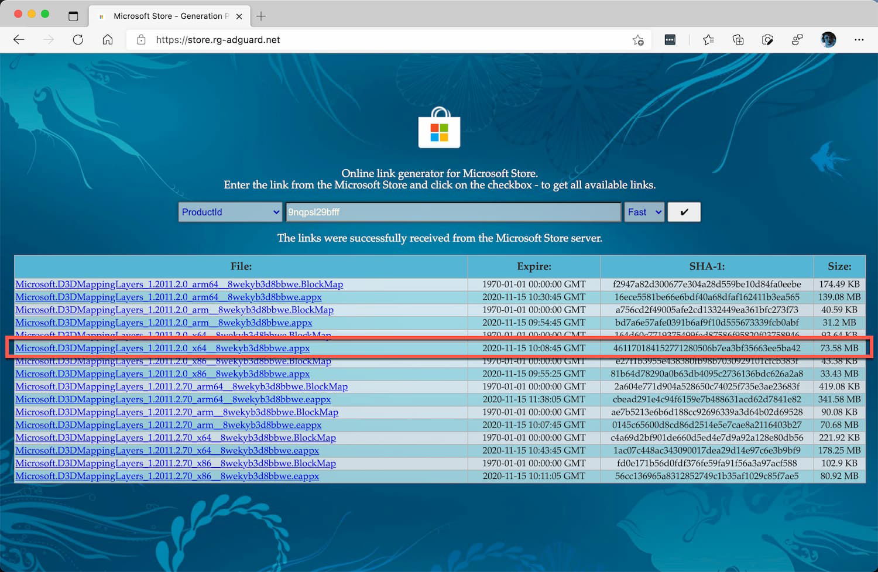878x572 pixels.
Task: Download the 1.2011.2.0 x86 appx file
Action: [x=163, y=374]
